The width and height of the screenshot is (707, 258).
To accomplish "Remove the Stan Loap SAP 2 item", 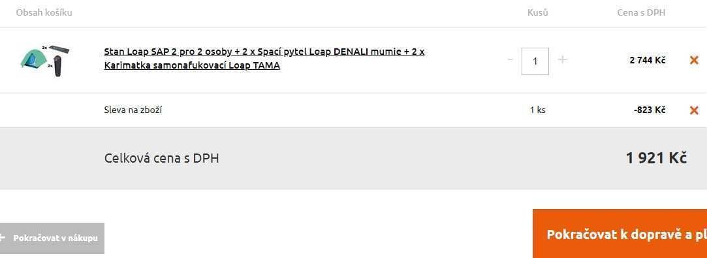I will coord(694,60).
